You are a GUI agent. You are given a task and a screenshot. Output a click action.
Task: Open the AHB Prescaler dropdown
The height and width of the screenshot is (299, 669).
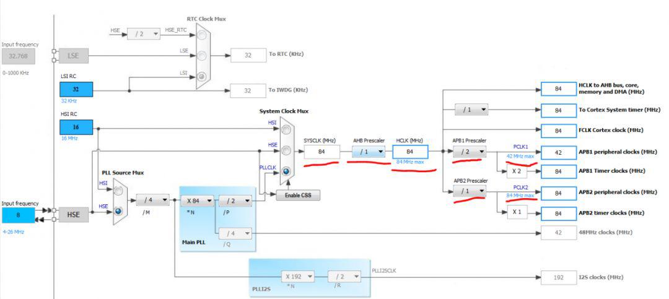tap(369, 152)
